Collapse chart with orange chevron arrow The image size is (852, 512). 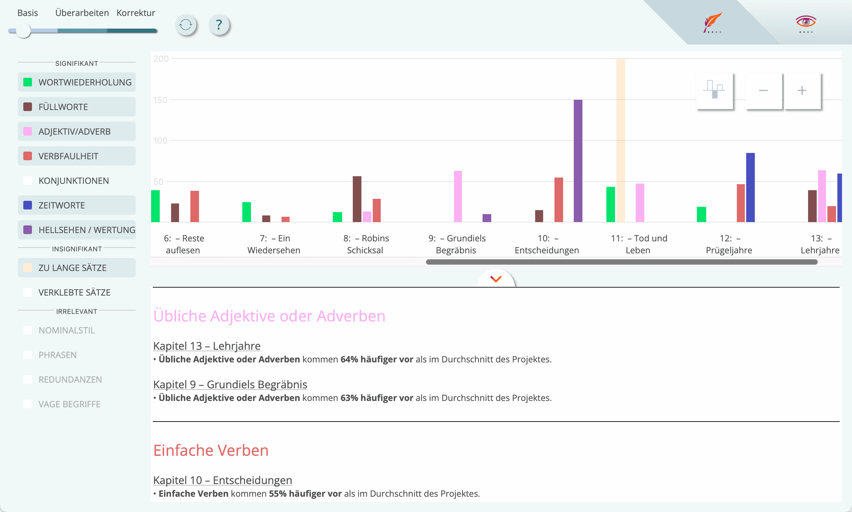(496, 279)
